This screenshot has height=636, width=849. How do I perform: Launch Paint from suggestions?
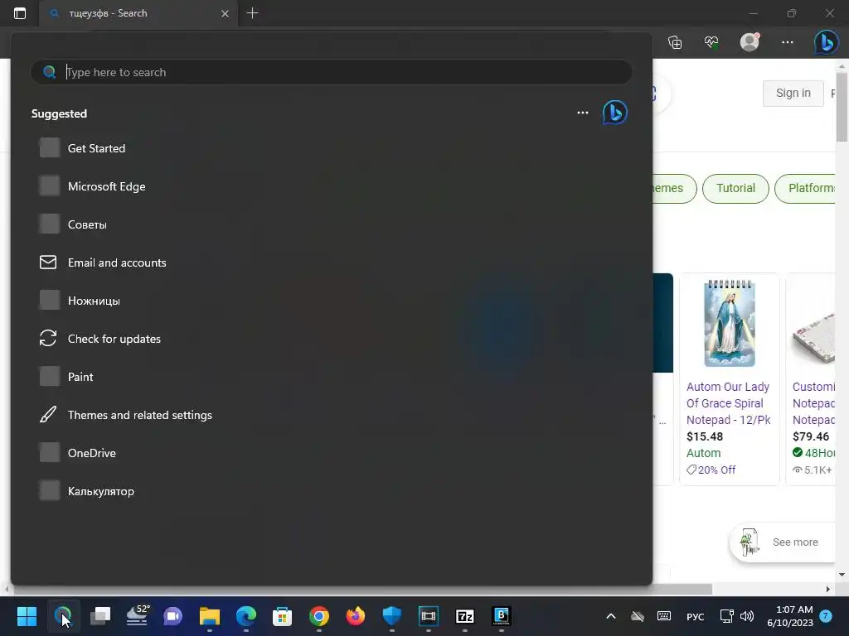click(80, 377)
